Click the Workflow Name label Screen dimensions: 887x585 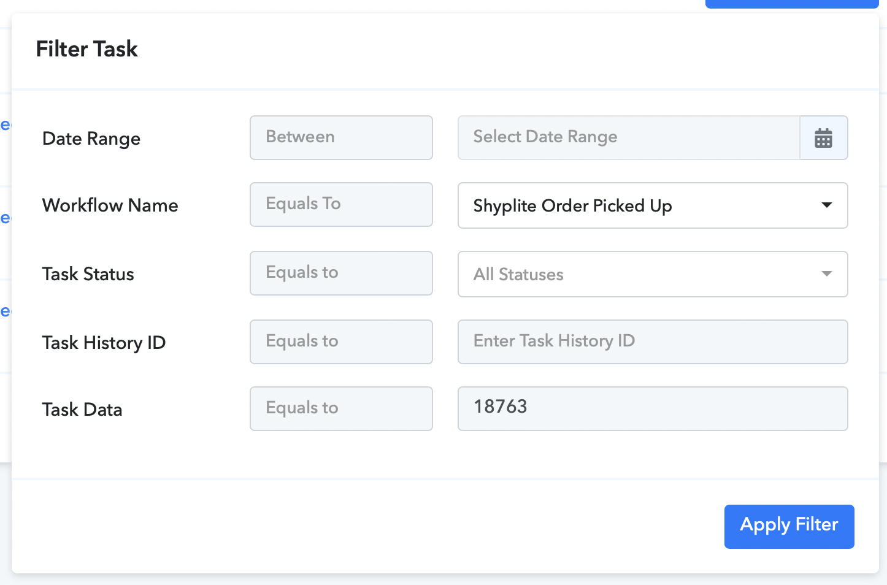(x=110, y=205)
